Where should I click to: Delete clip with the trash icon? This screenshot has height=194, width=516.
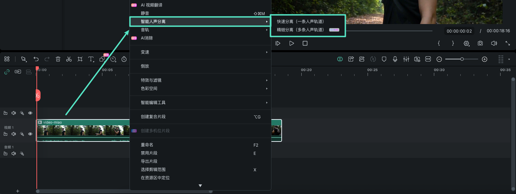coord(58,59)
